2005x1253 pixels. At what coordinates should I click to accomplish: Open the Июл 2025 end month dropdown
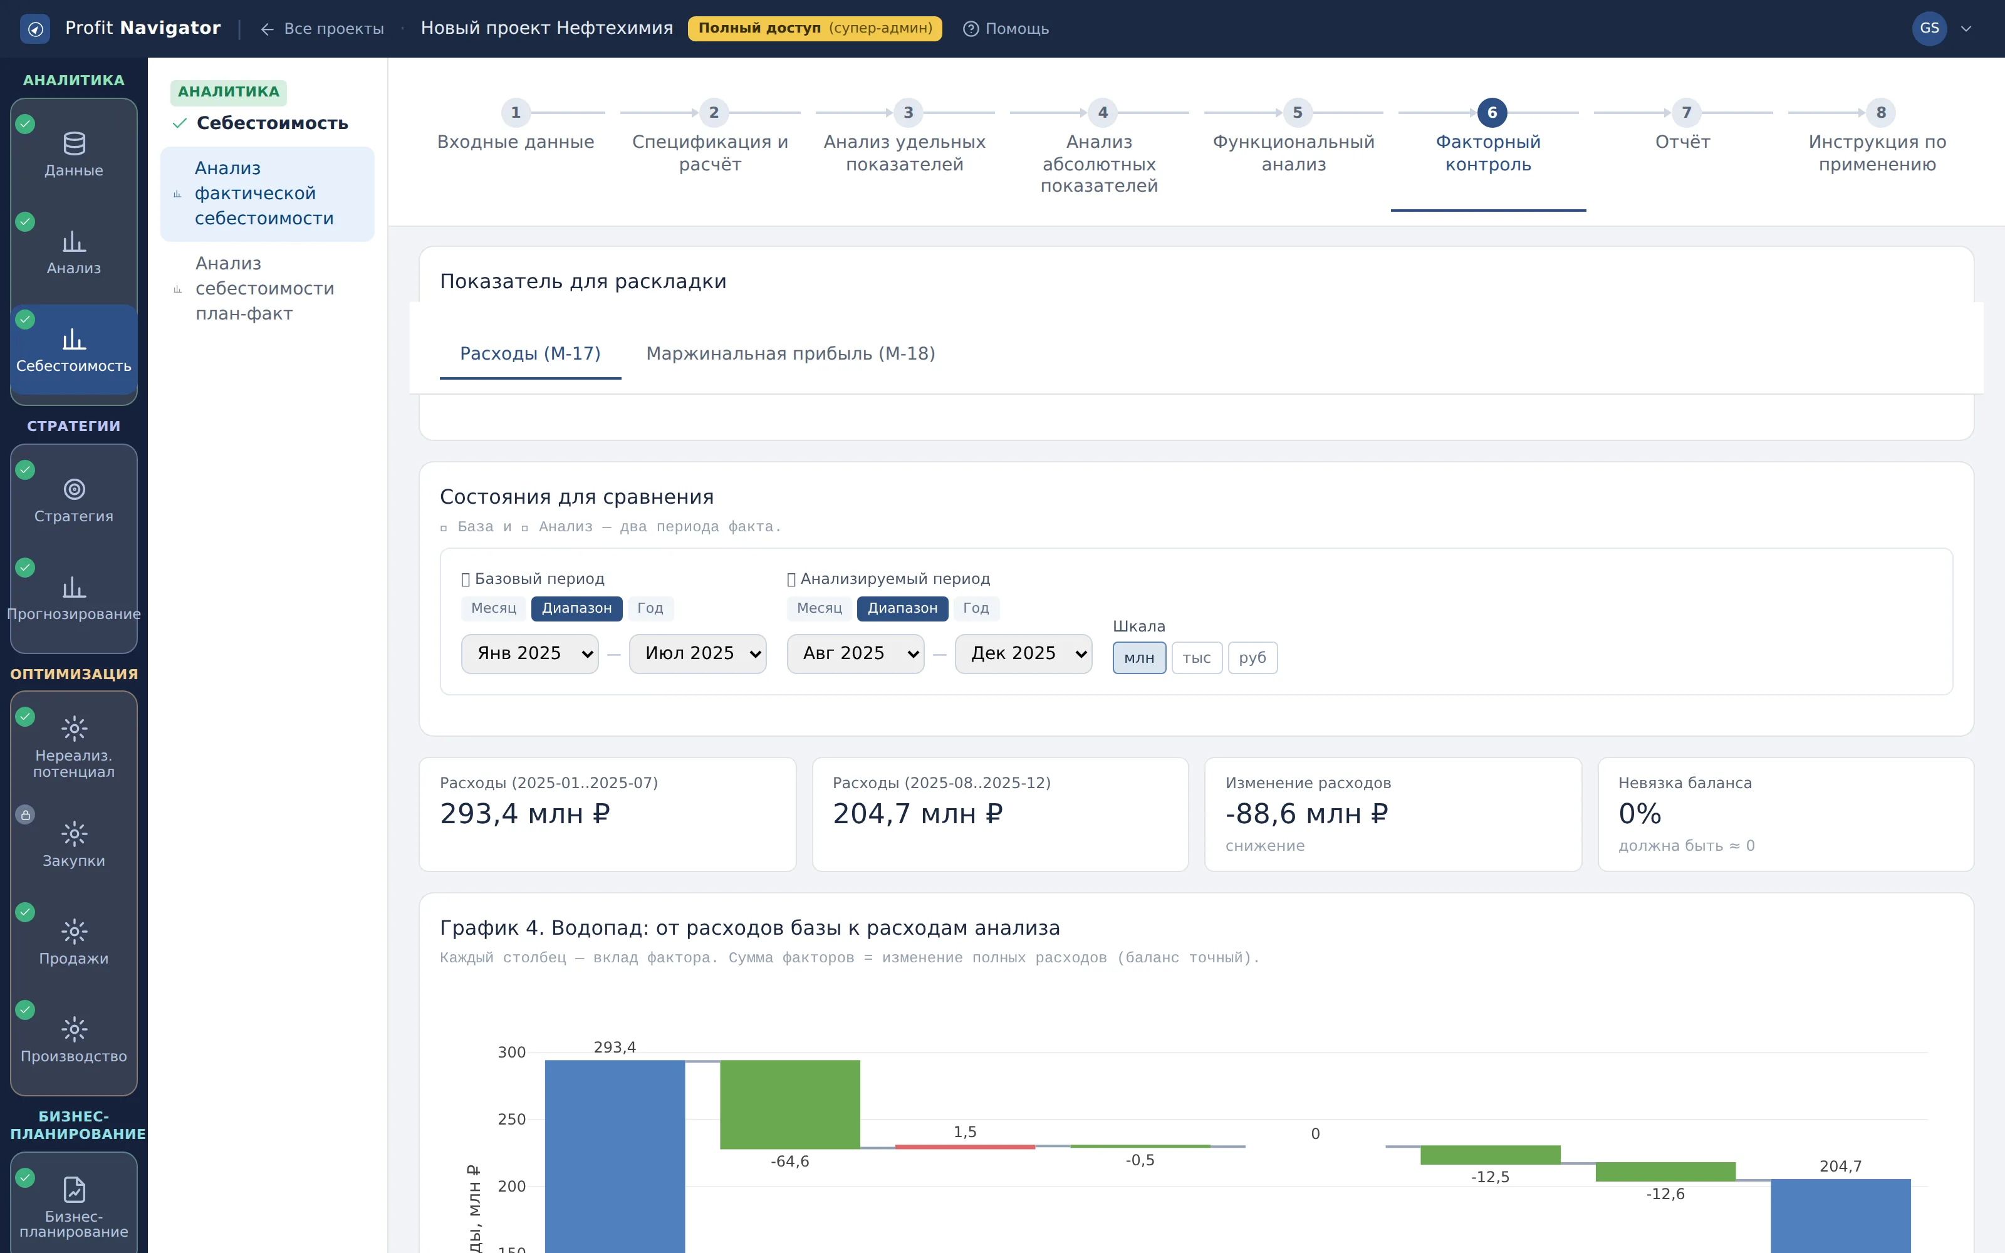pyautogui.click(x=697, y=654)
